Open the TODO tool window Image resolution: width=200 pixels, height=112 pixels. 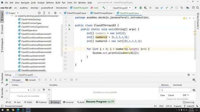28,102
